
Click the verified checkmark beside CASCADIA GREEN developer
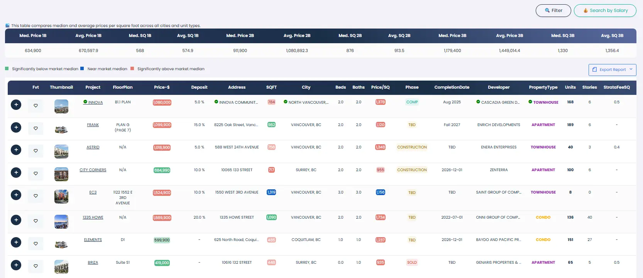pos(478,102)
